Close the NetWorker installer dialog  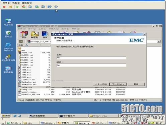144,34
